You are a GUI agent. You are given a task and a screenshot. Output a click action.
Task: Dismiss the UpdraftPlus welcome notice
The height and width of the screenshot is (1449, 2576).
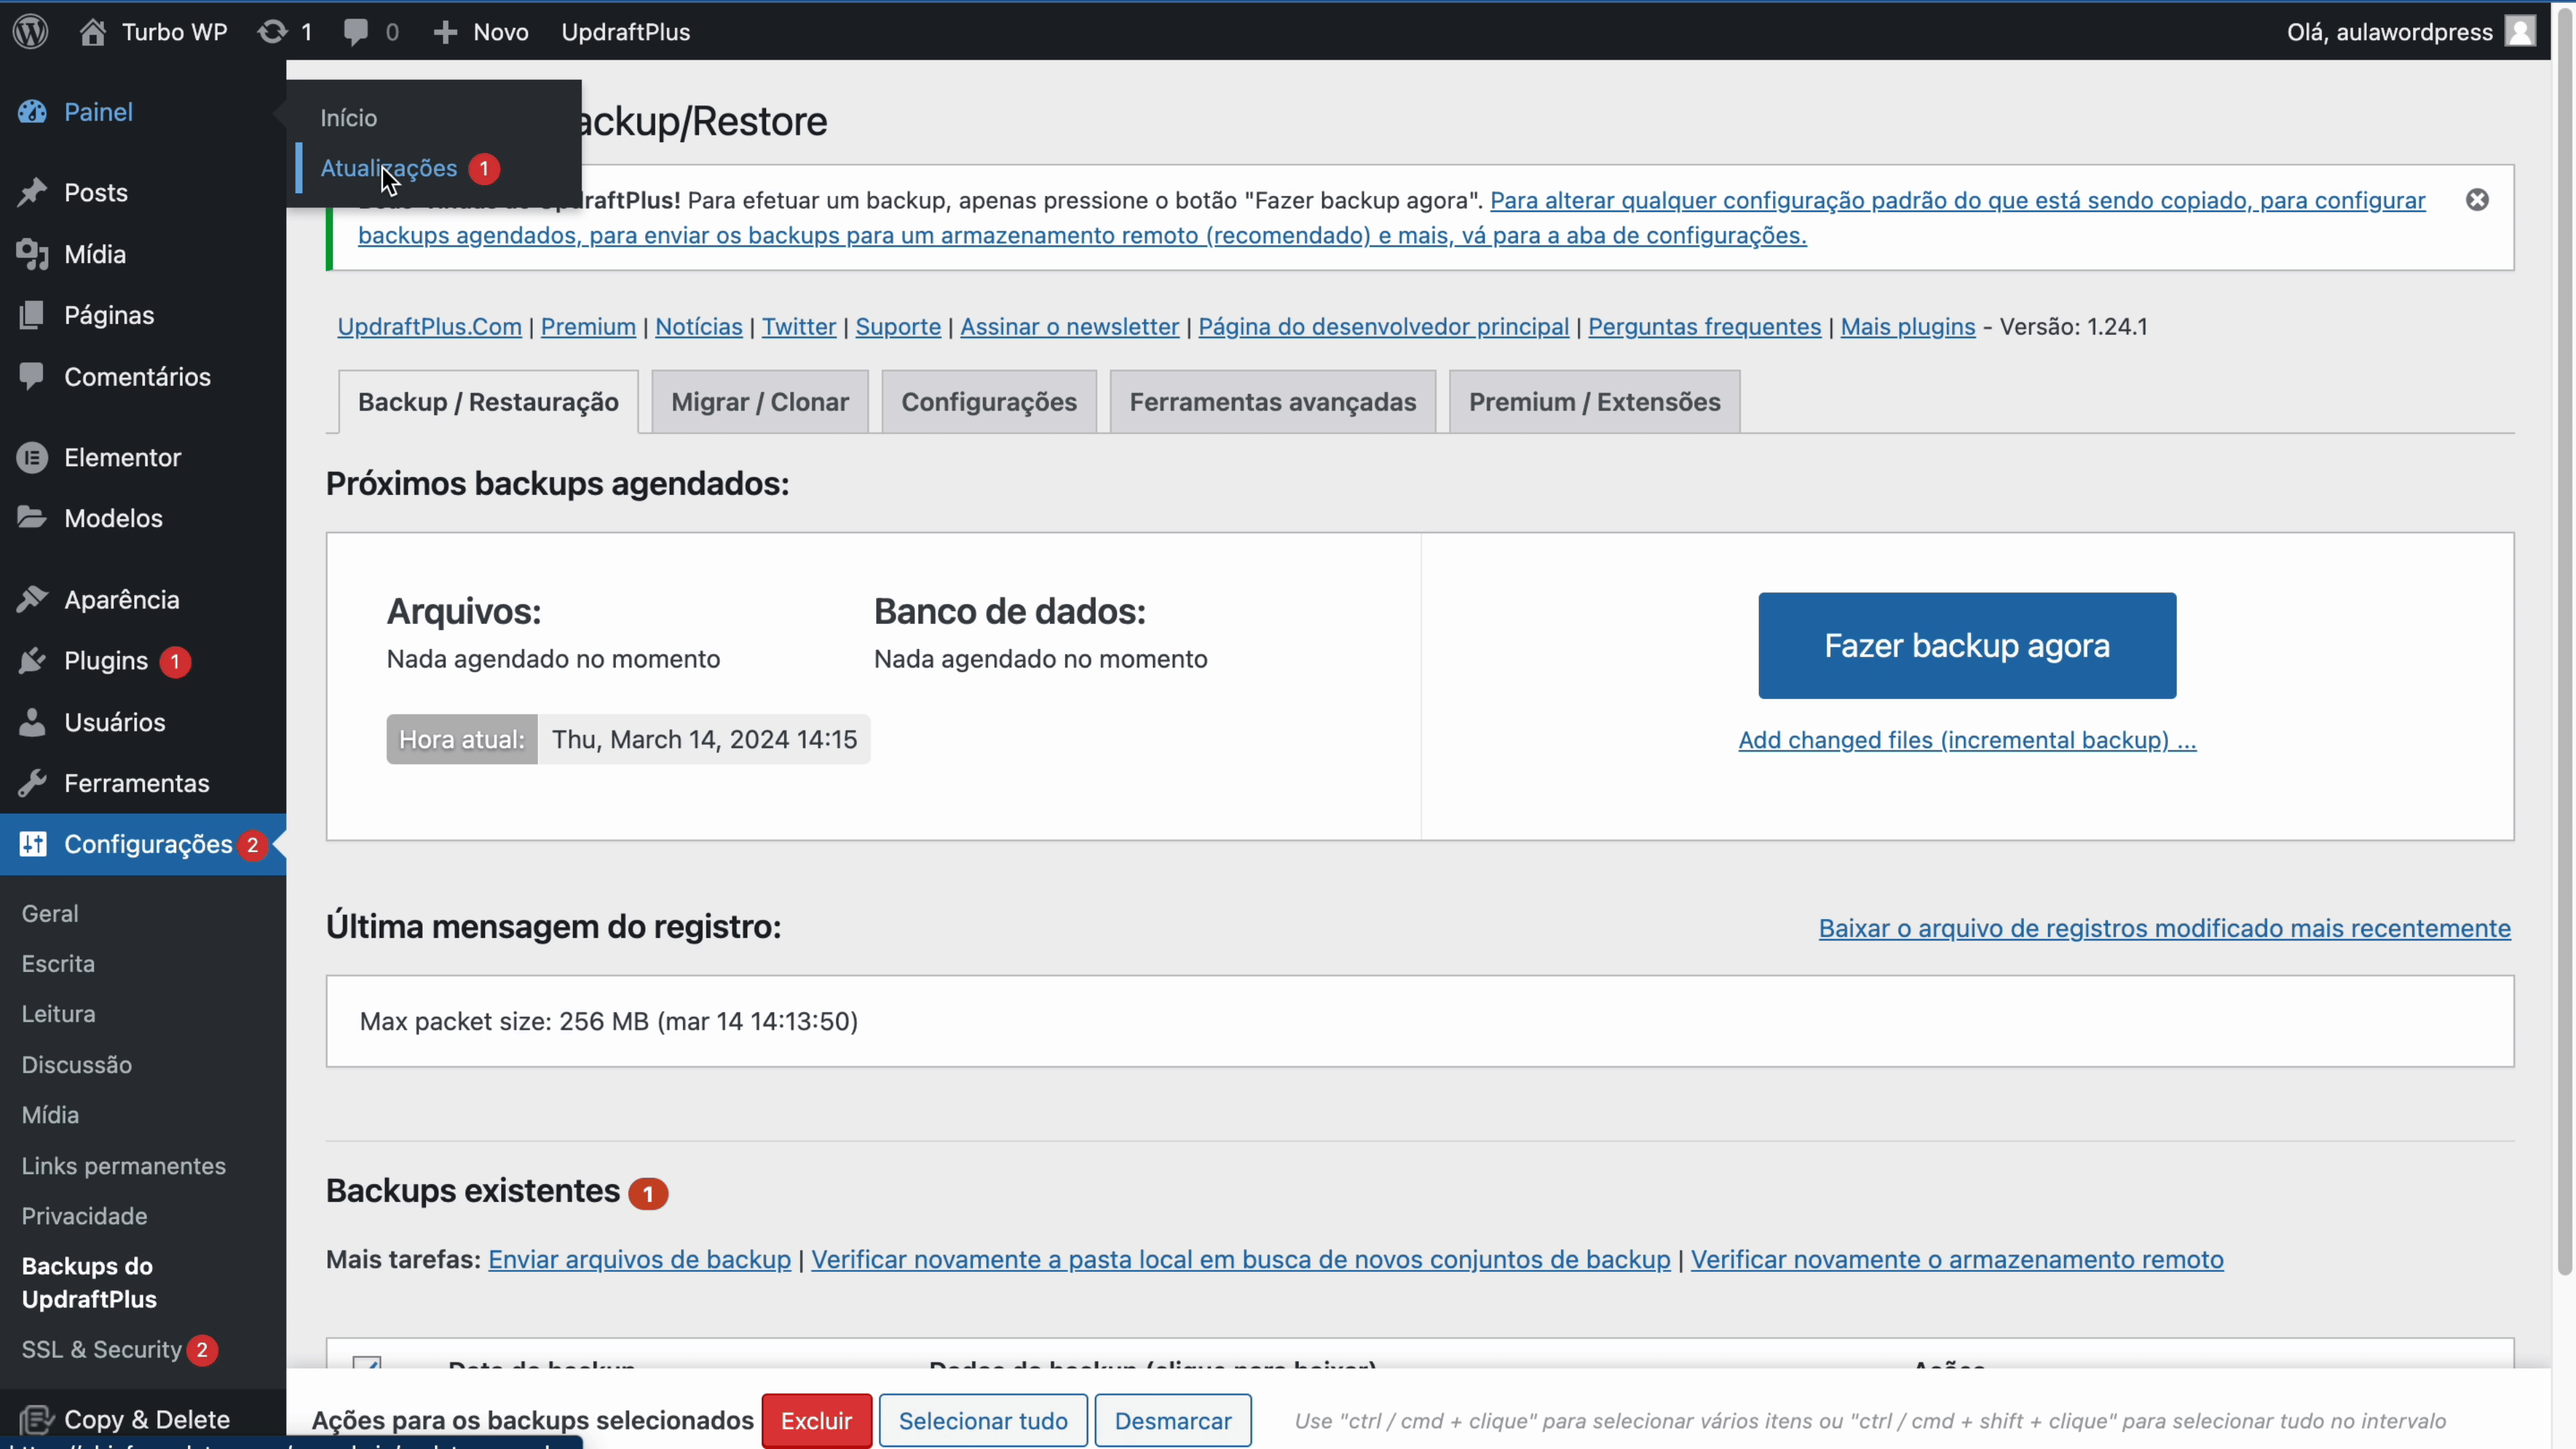(2477, 200)
